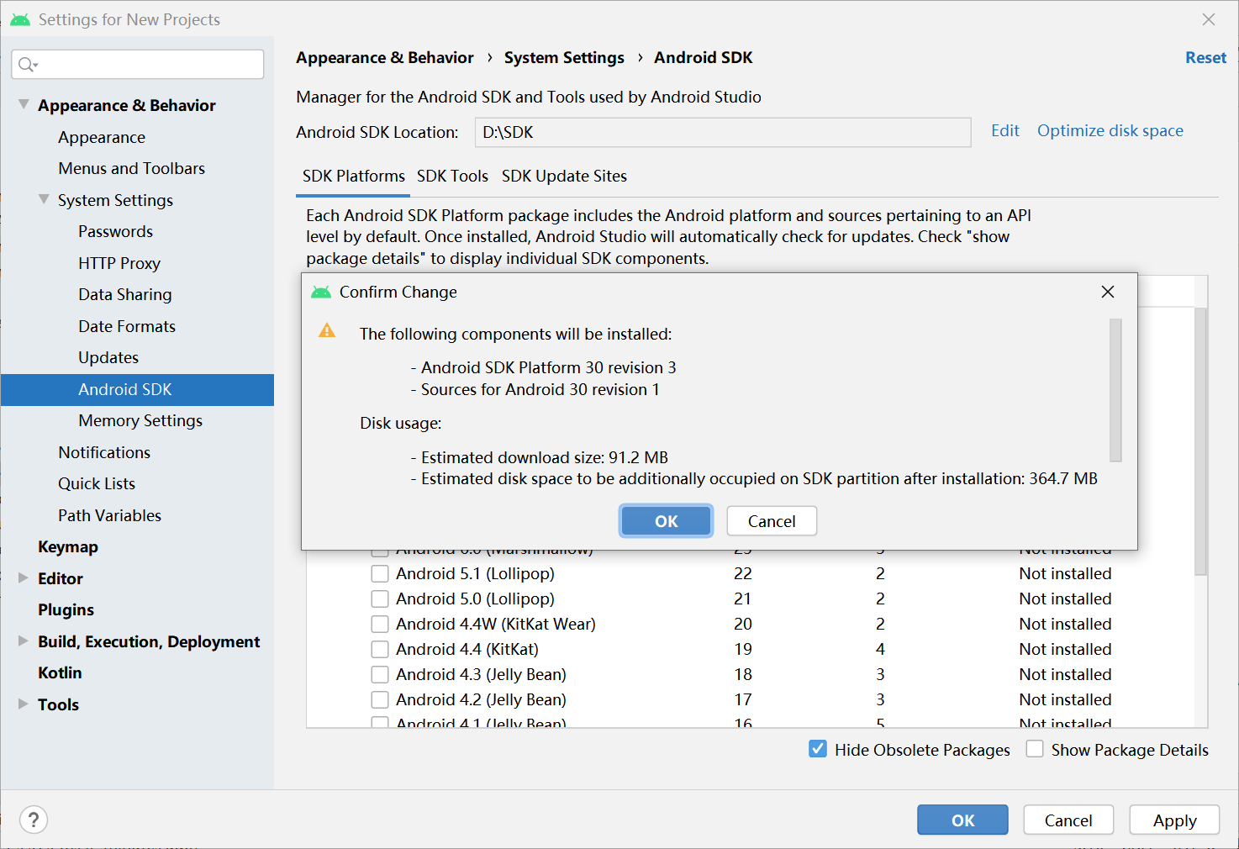Select Passwords in settings tree
The height and width of the screenshot is (849, 1239).
pyautogui.click(x=116, y=231)
